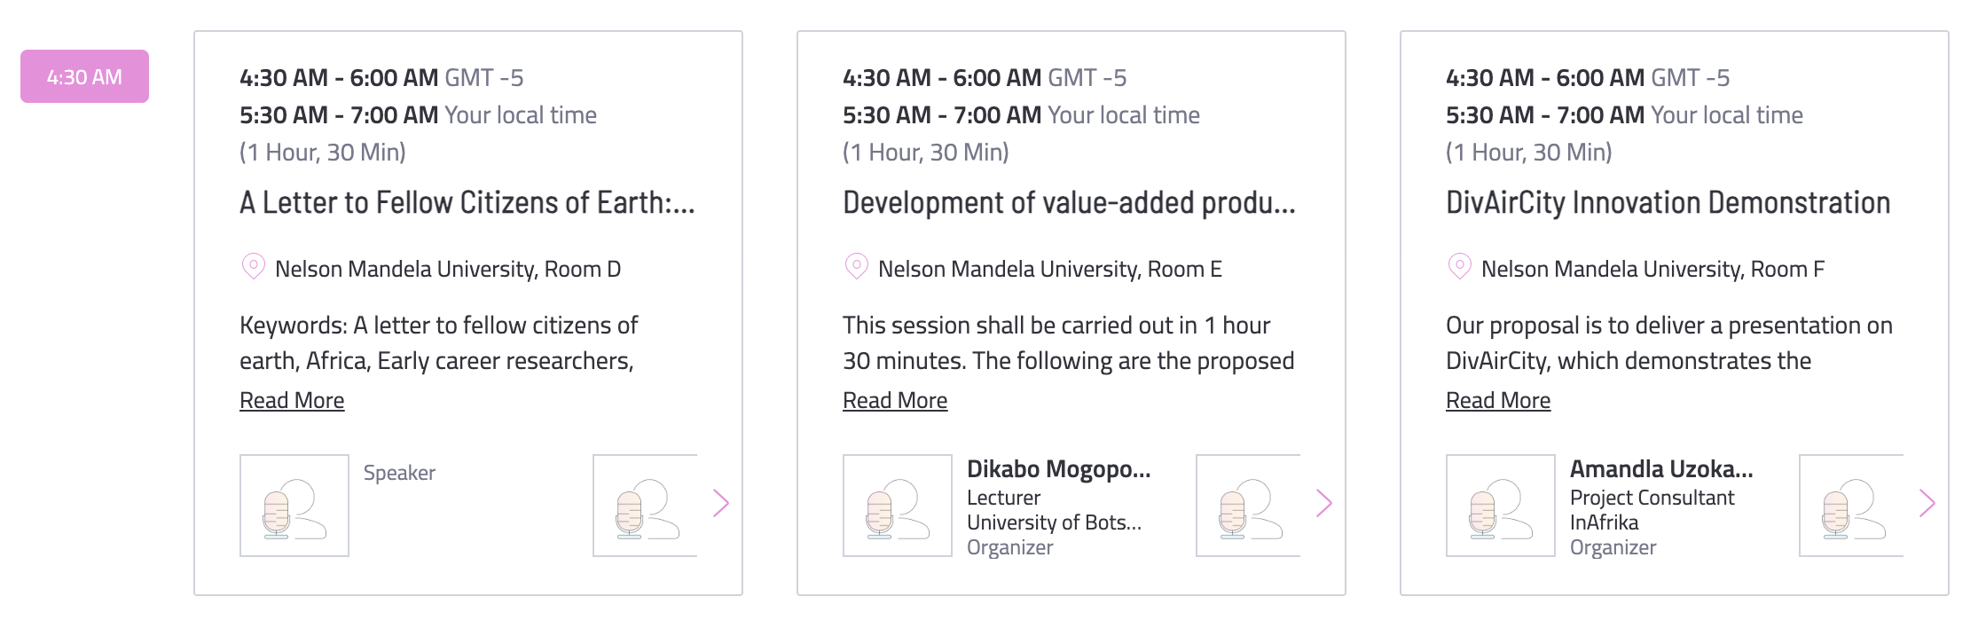Show next speakers in value-added products card

1324,503
